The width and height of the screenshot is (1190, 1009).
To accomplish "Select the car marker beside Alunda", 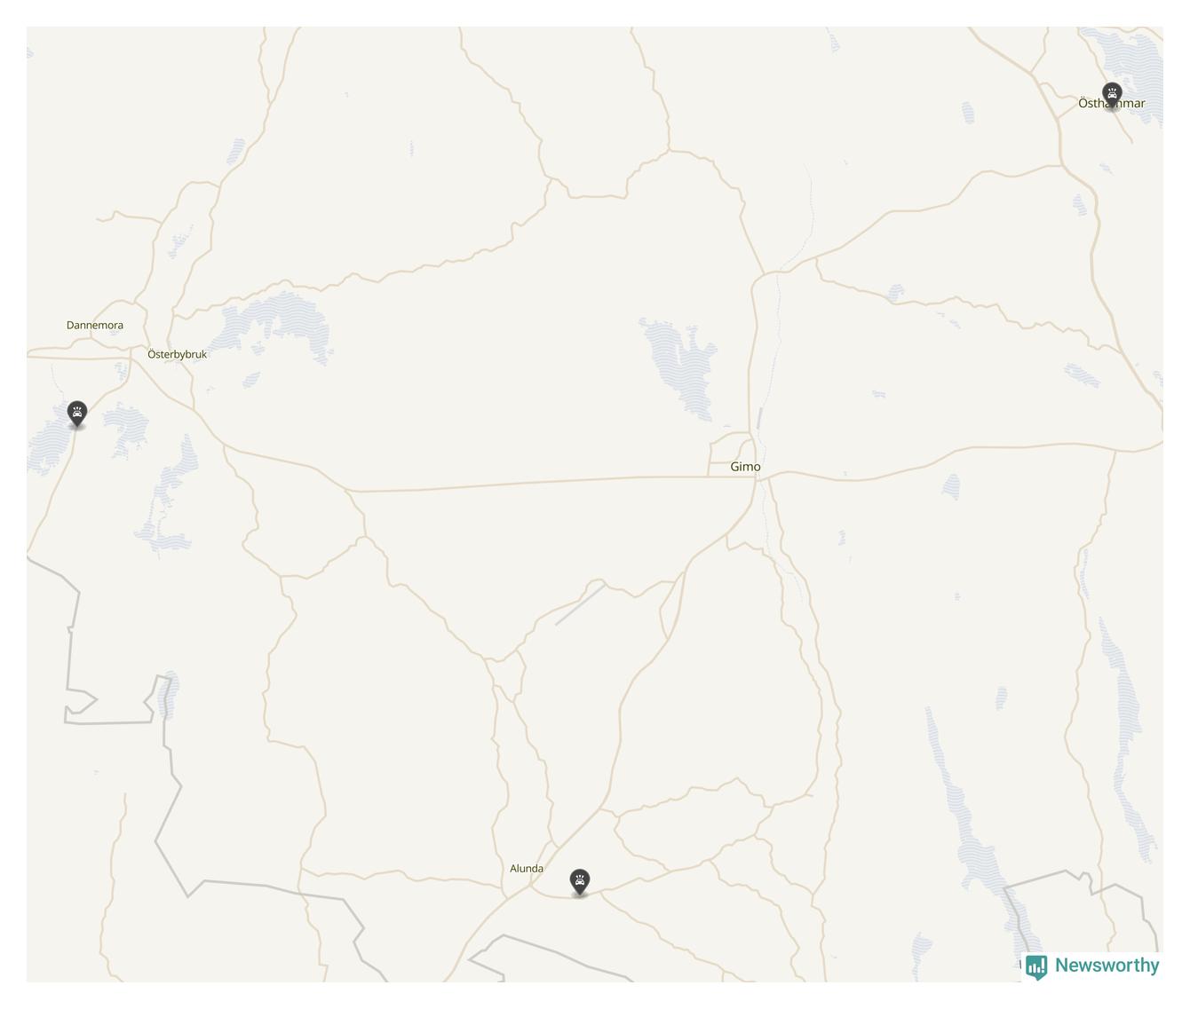I will pyautogui.click(x=580, y=881).
